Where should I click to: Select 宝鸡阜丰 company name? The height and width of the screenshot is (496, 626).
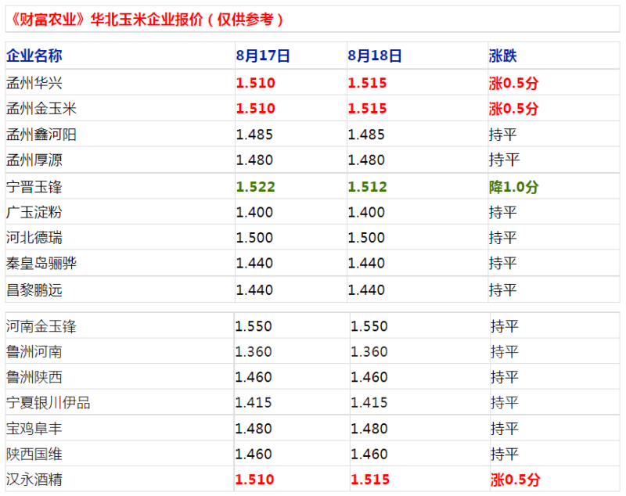tap(34, 429)
